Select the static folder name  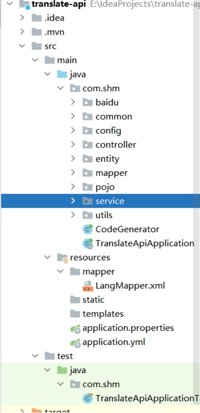pyautogui.click(x=93, y=299)
